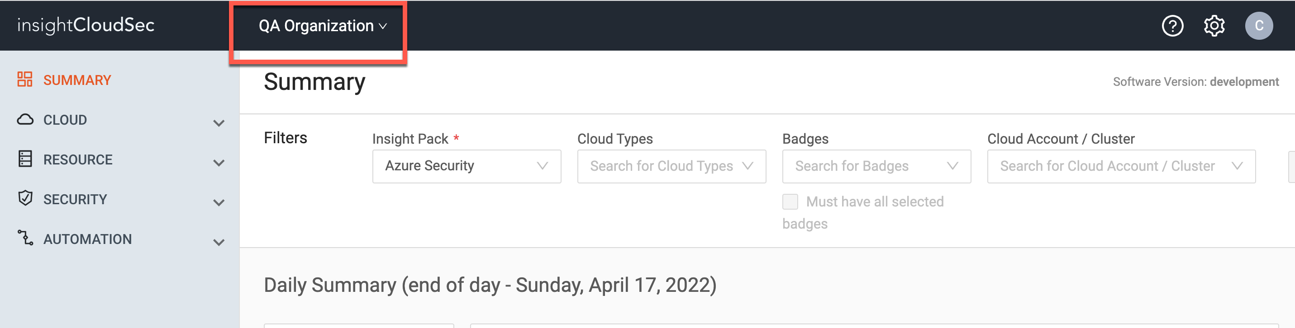
Task: Expand the Security menu chevron
Action: (219, 202)
